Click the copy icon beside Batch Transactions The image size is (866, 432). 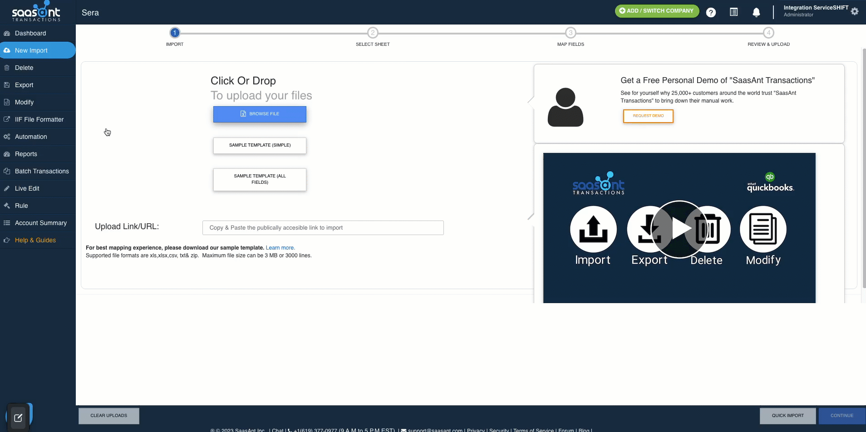click(7, 171)
